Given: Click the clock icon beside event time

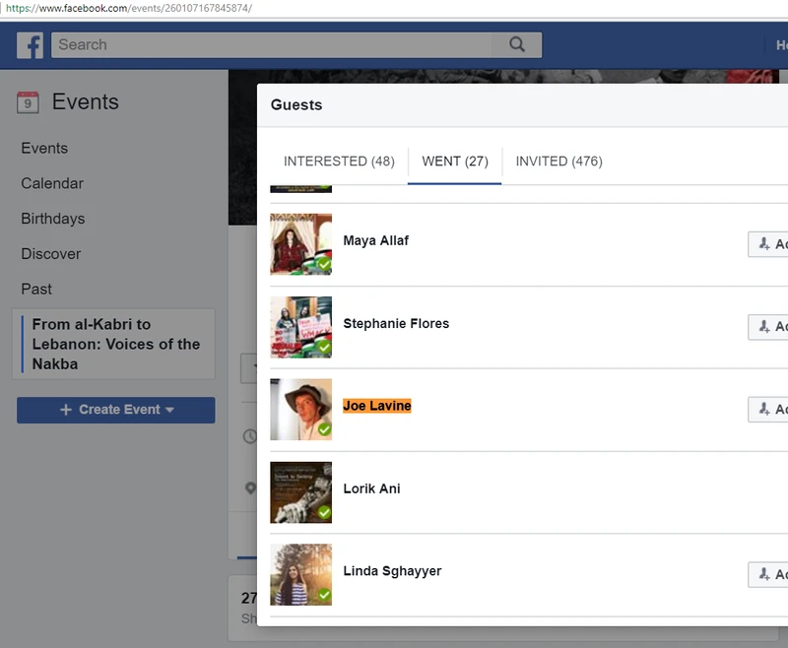Looking at the screenshot, I should tap(250, 436).
